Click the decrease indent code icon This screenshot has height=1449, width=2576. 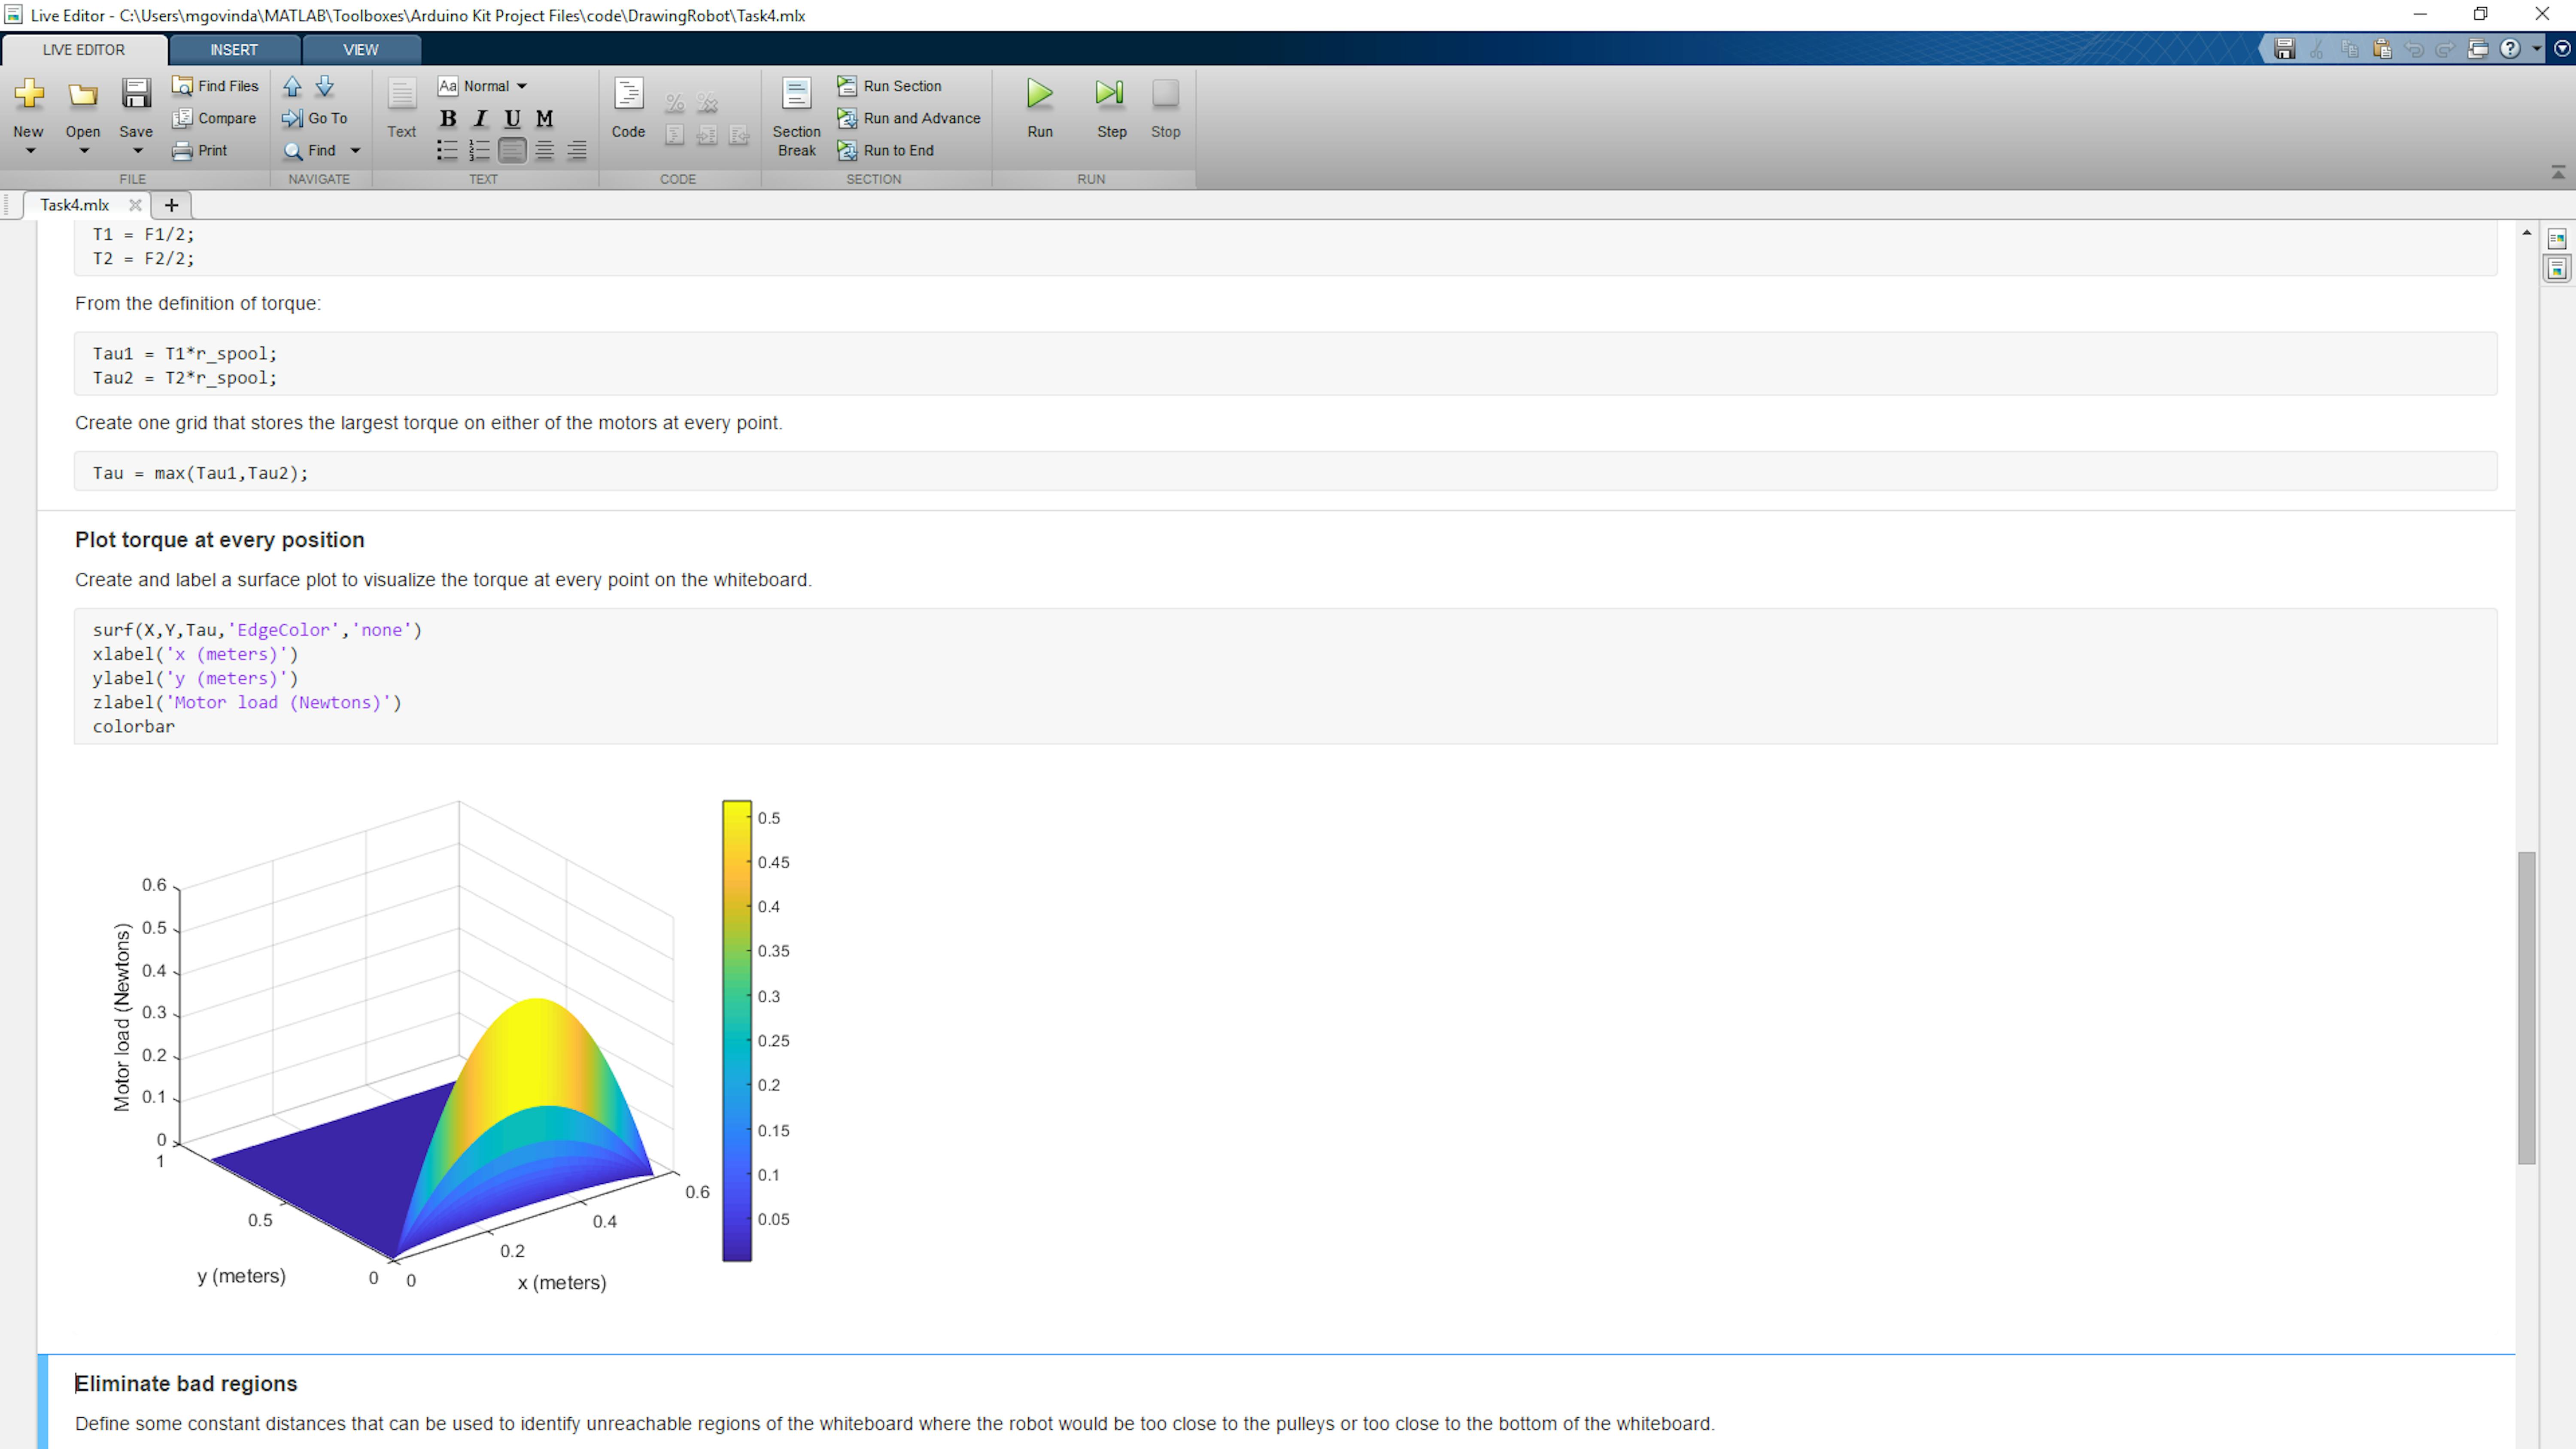coord(739,135)
